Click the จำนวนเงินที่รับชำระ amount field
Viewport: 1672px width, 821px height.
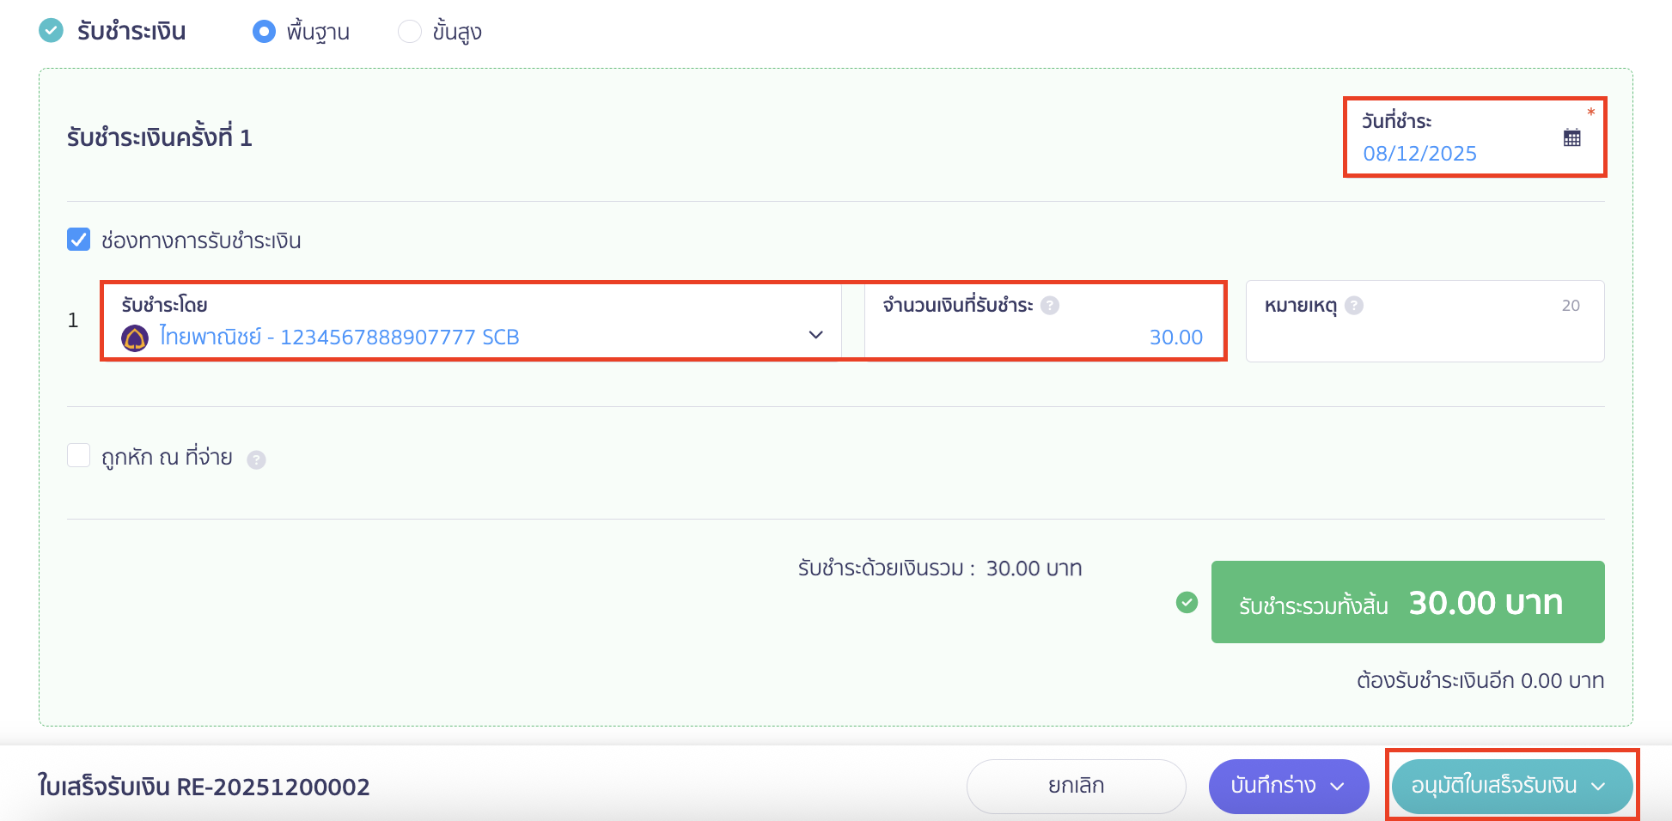coord(1043,337)
